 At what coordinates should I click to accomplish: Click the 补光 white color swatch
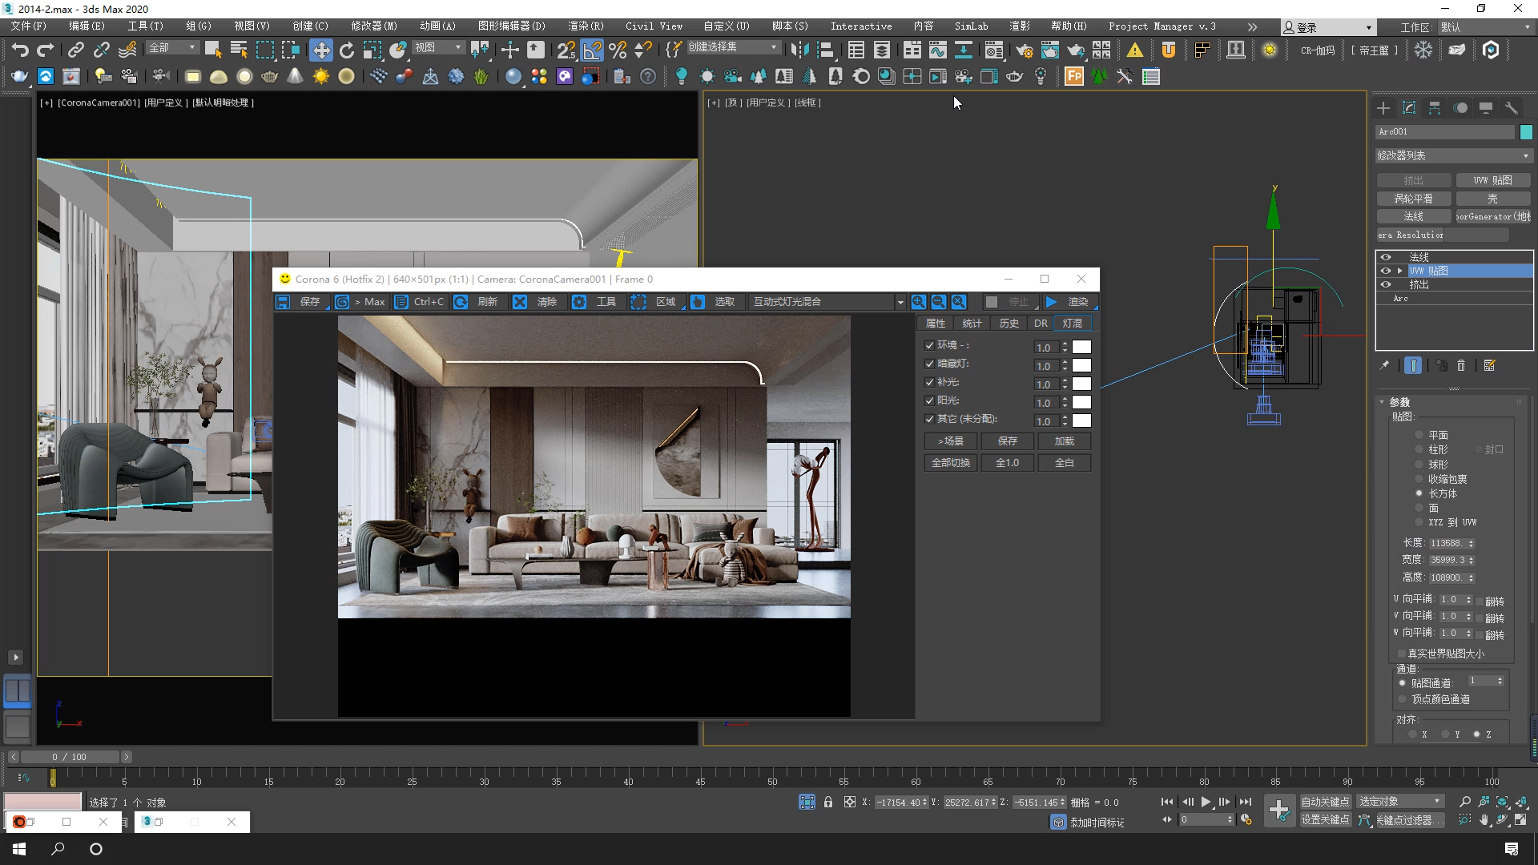pyautogui.click(x=1081, y=384)
